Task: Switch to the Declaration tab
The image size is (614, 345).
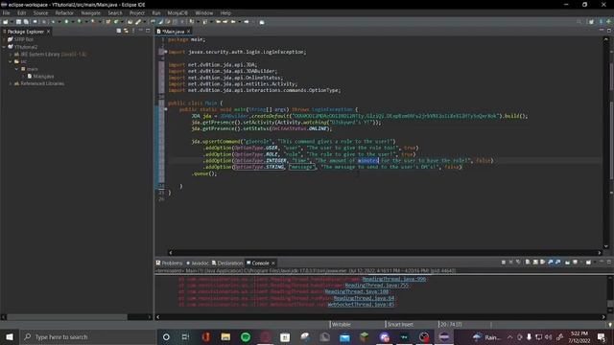Action: click(227, 263)
